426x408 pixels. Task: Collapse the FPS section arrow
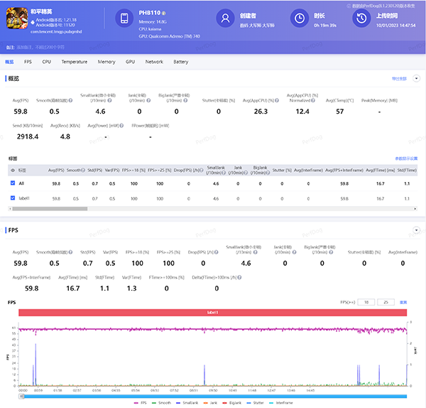tap(417, 230)
